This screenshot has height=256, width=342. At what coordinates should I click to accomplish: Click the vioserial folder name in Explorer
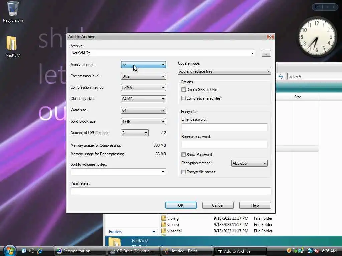174,231
